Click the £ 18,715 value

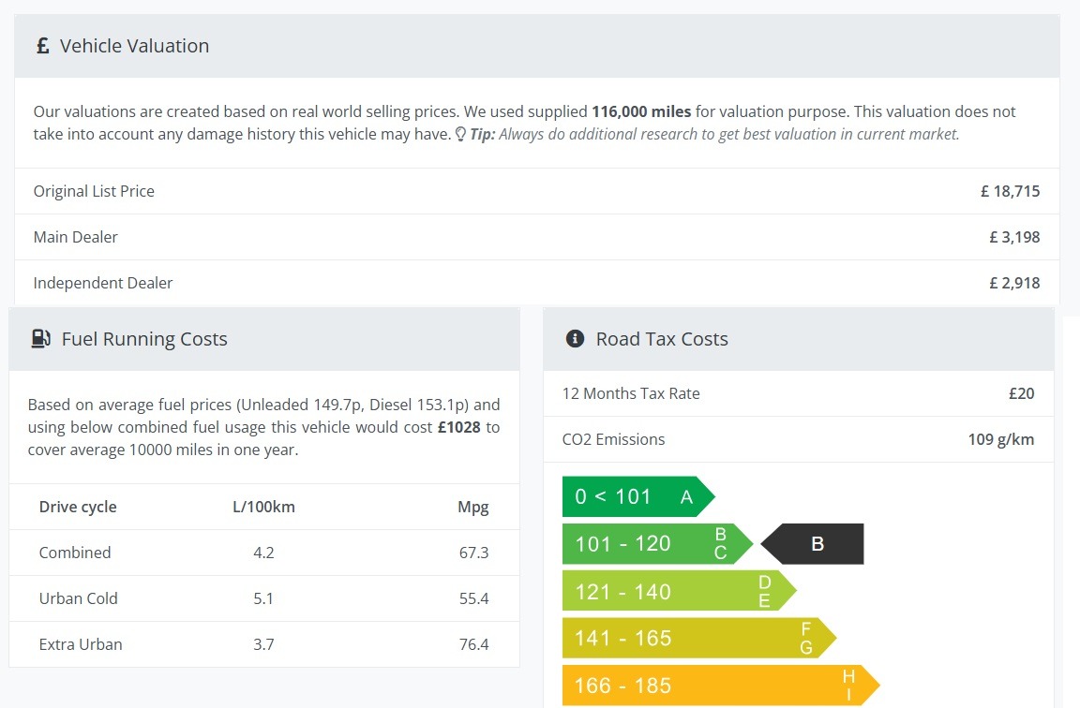(x=1011, y=191)
